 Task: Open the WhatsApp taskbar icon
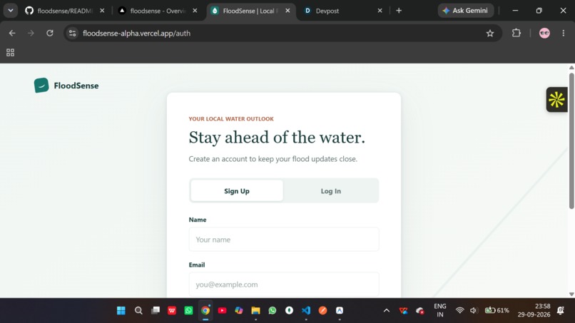(x=272, y=311)
